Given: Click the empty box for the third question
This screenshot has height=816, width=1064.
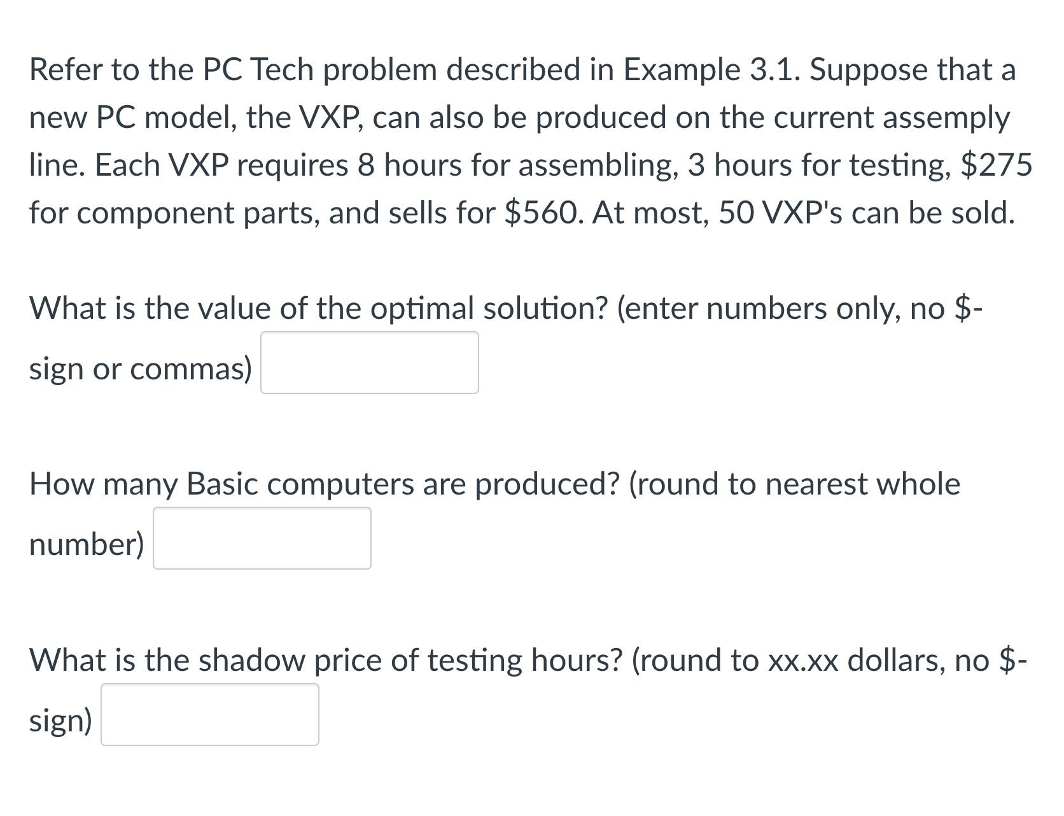Looking at the screenshot, I should 209,714.
